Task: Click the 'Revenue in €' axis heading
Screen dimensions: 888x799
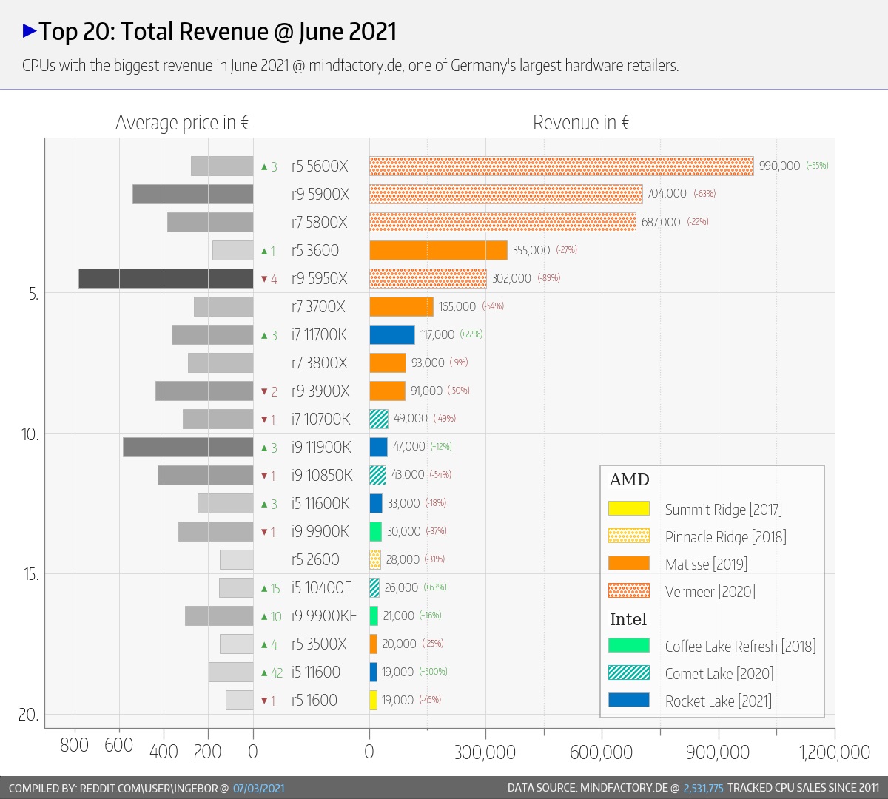Action: point(582,122)
